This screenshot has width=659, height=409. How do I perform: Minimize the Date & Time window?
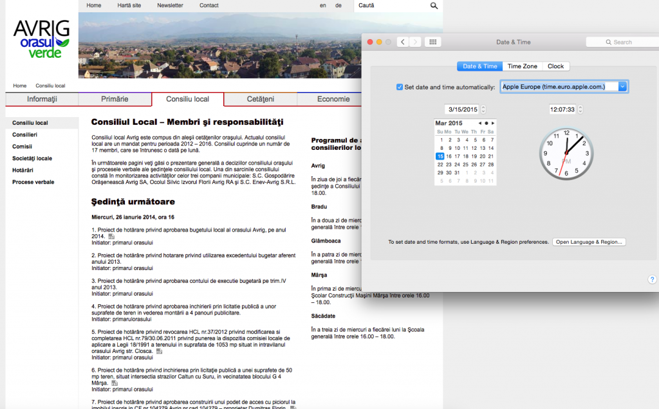379,42
